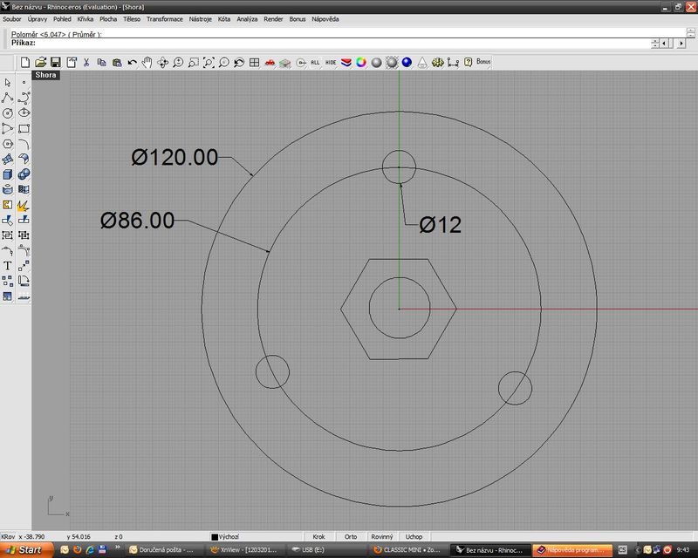Open the Křivka menu
This screenshot has width=698, height=558.
click(86, 18)
